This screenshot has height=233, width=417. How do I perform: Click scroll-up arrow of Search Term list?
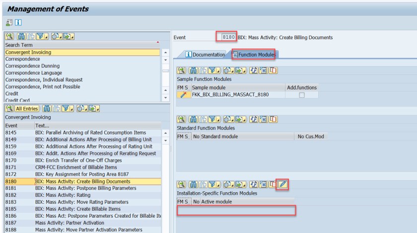(x=165, y=53)
